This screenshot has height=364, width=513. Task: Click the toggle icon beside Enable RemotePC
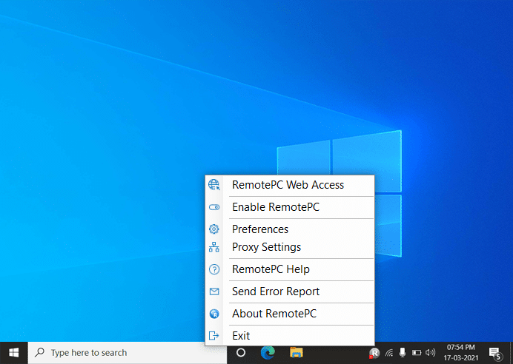tap(214, 207)
